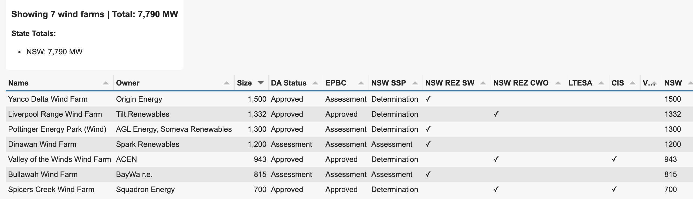The width and height of the screenshot is (693, 199).
Task: Click the descending sort arrow on Size
Action: (260, 83)
